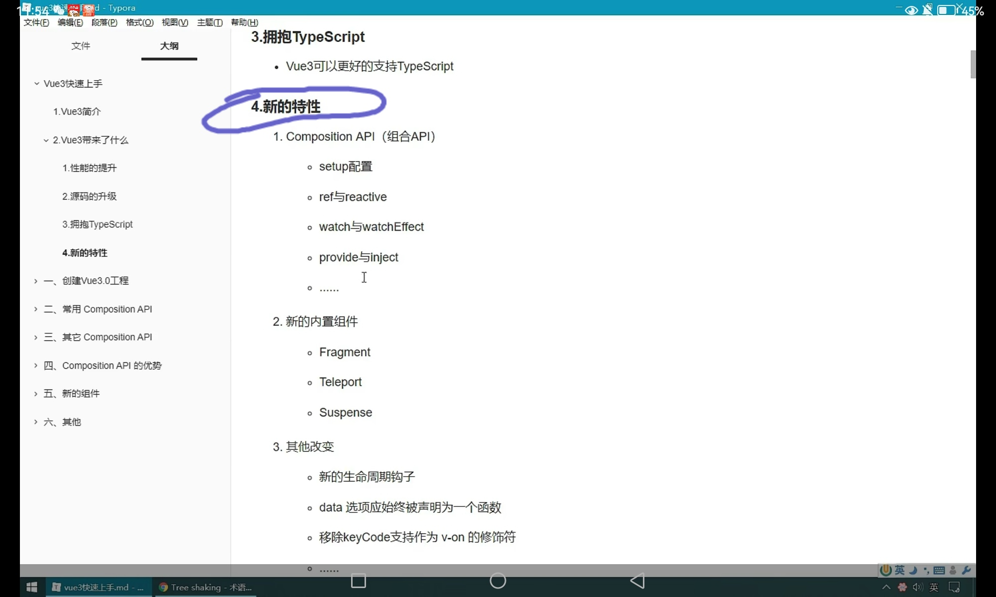Viewport: 996px width, 597px height.
Task: Click the taskbar volume speaker icon
Action: (x=917, y=588)
